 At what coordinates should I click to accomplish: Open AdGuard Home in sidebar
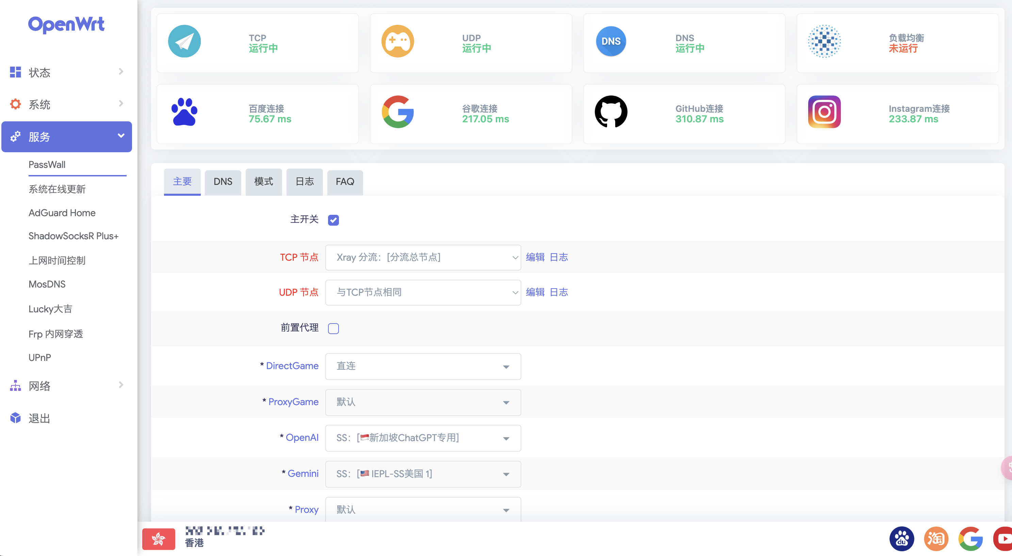click(62, 213)
